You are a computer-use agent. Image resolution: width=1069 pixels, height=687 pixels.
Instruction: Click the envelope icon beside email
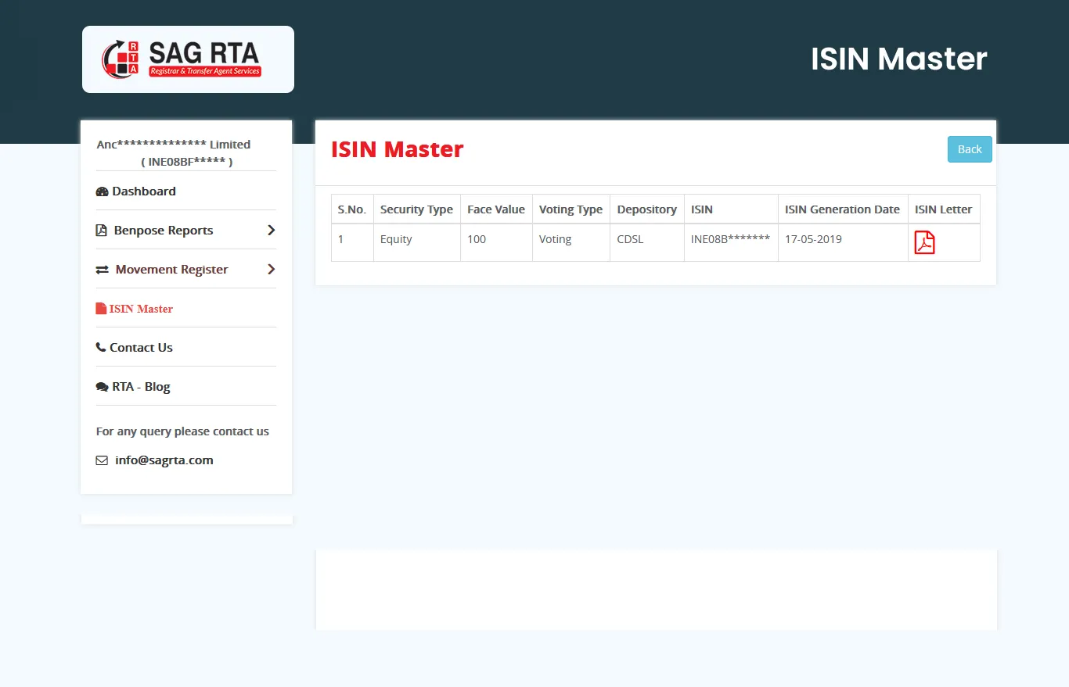coord(102,460)
